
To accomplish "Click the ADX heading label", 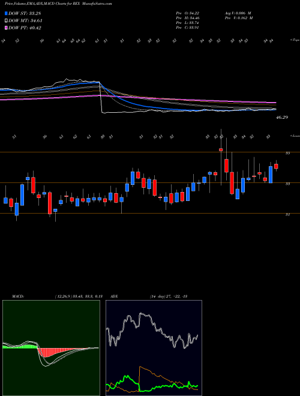I will (x=114, y=296).
